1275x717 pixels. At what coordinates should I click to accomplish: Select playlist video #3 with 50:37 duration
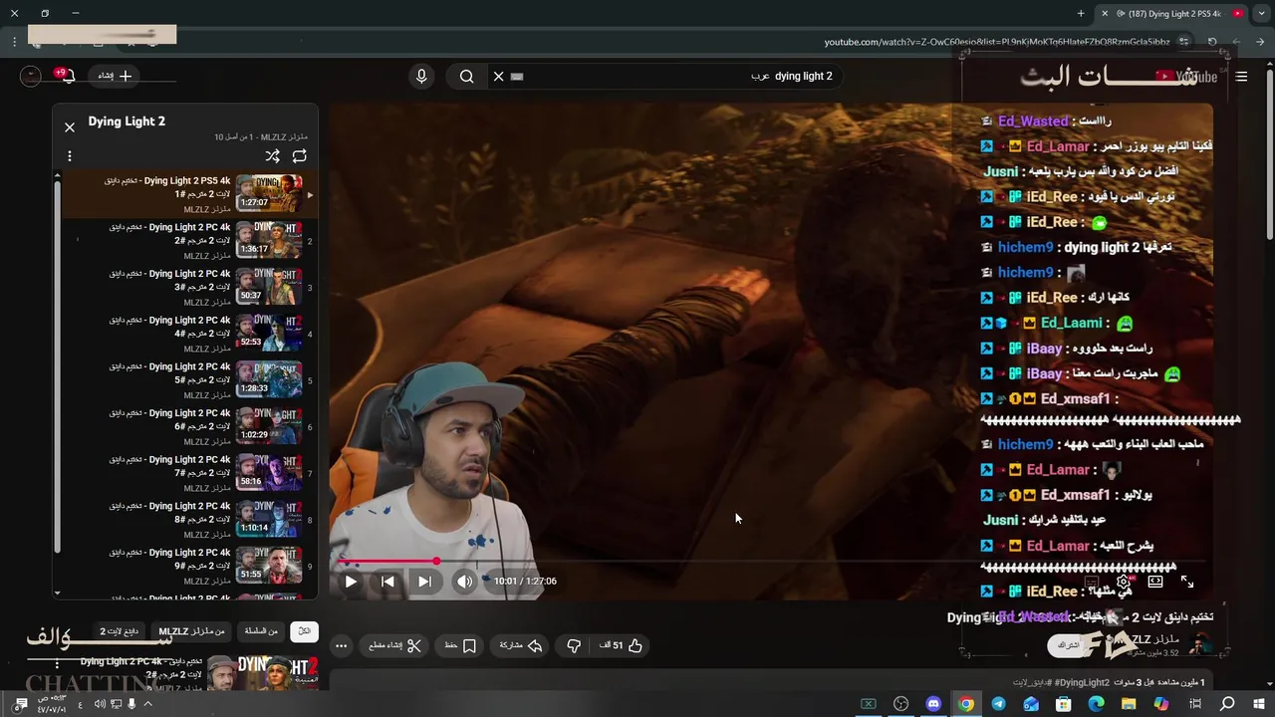click(189, 288)
